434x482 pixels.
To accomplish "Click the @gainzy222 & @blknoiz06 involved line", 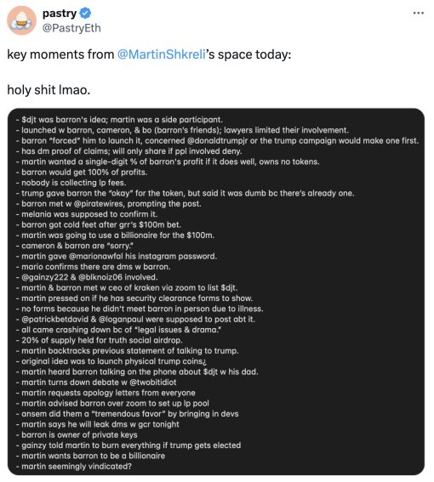I will pos(87,277).
